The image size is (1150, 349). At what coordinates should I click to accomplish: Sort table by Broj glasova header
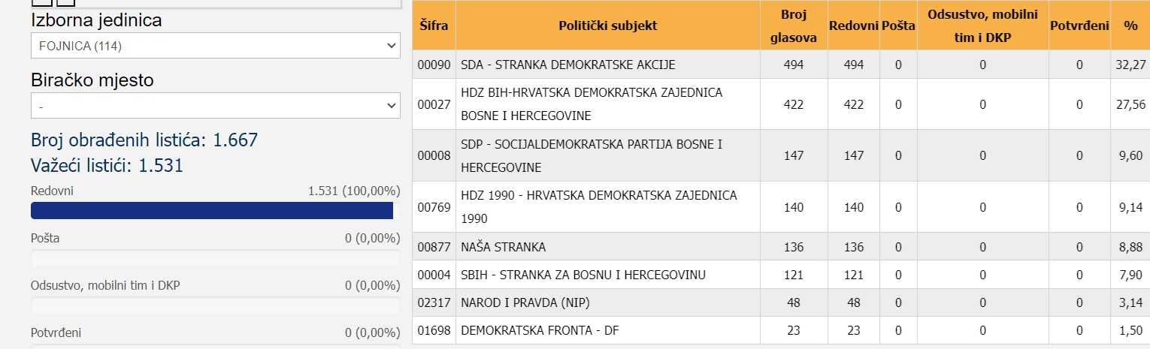pos(793,26)
